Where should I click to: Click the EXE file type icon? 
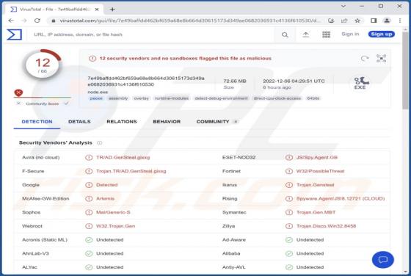click(360, 83)
